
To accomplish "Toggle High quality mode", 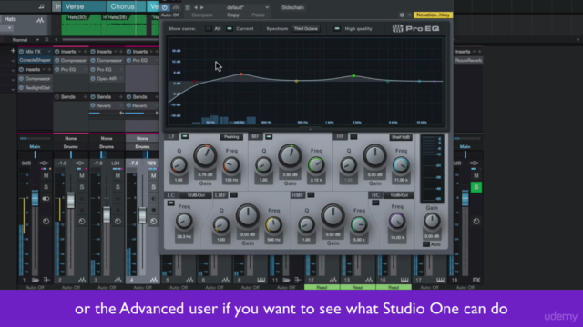I will coord(337,28).
